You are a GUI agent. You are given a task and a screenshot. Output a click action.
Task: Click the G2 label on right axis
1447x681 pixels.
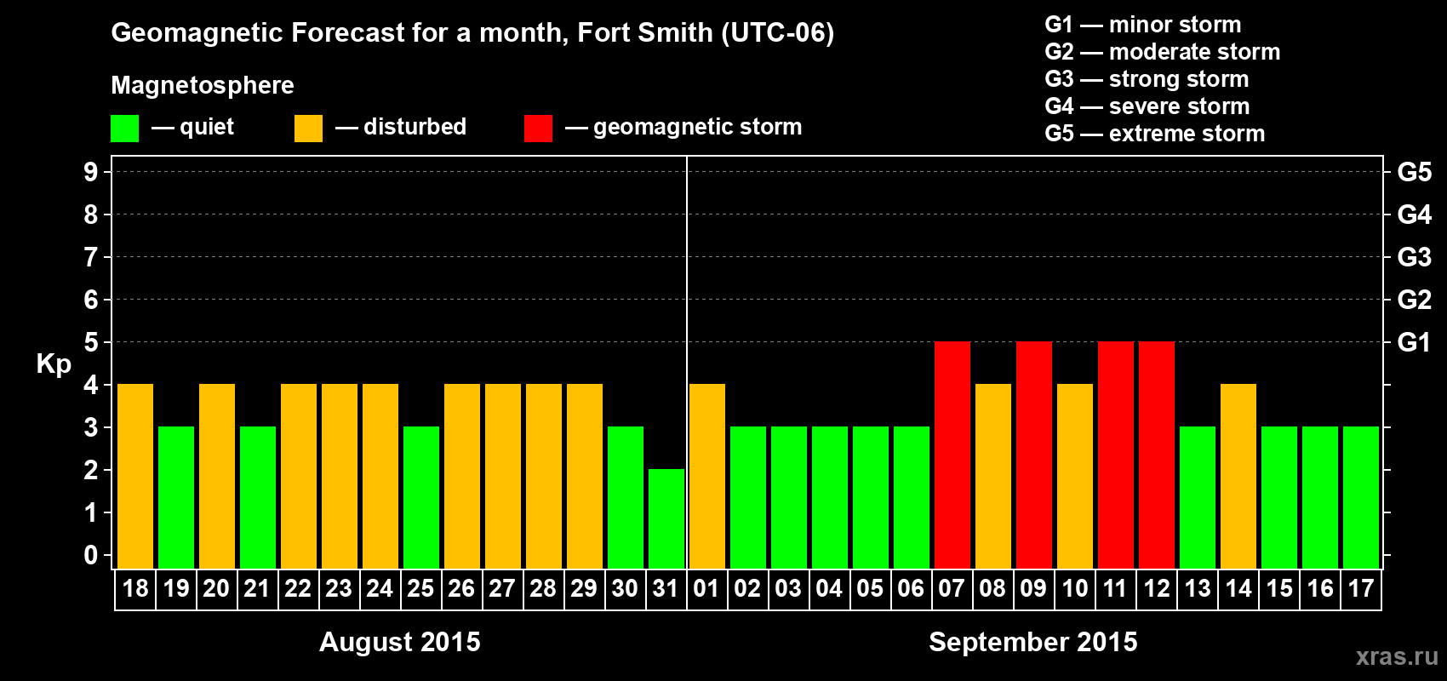[x=1415, y=300]
